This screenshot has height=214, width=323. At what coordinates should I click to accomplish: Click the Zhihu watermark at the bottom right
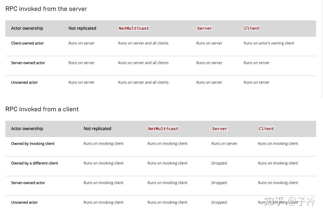click(x=289, y=202)
